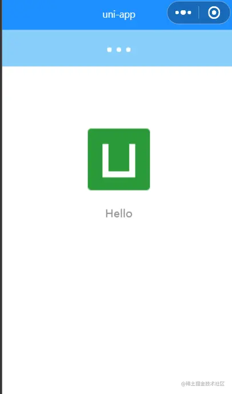
Task: Click the light blue pull-refresh area
Action: pyautogui.click(x=117, y=48)
